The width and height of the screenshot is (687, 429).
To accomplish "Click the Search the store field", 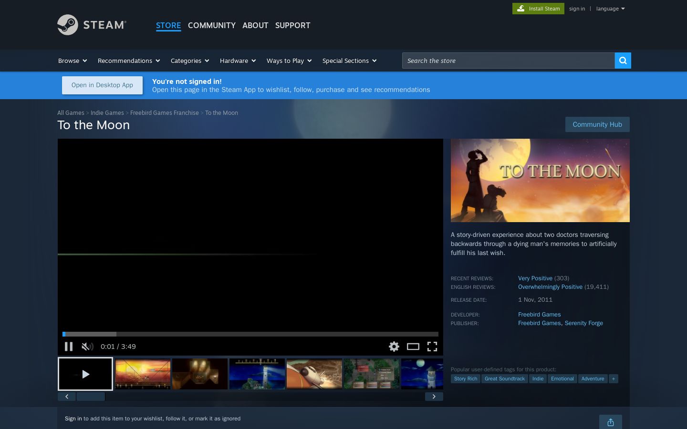I will tap(509, 61).
